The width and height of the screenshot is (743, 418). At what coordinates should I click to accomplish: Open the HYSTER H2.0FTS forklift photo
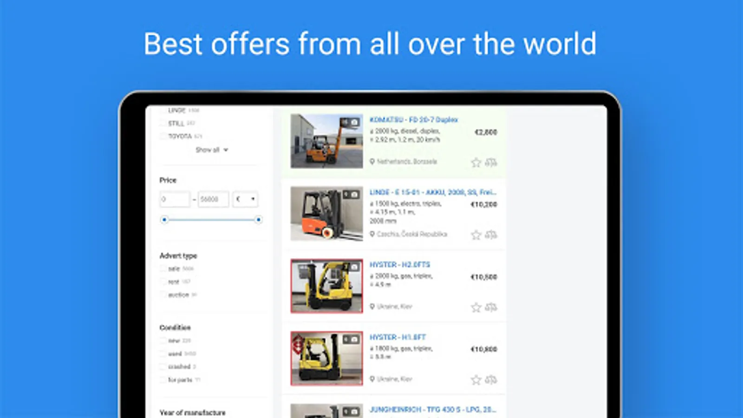(x=326, y=286)
